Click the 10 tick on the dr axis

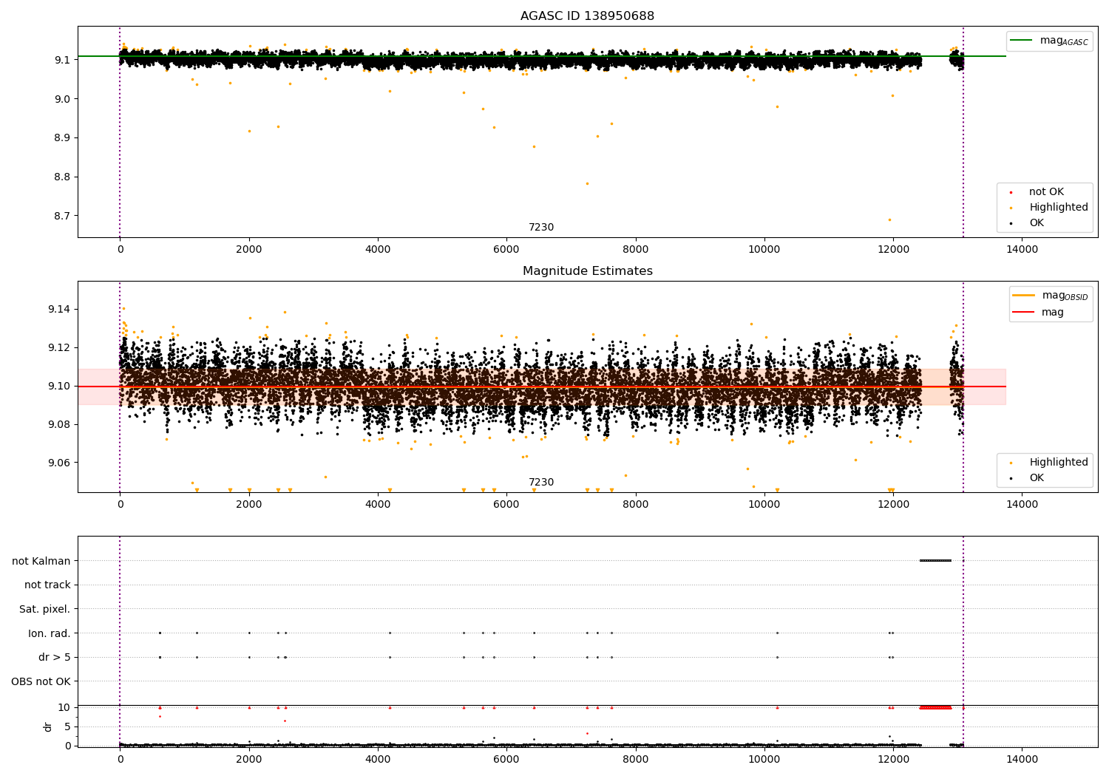click(x=64, y=707)
